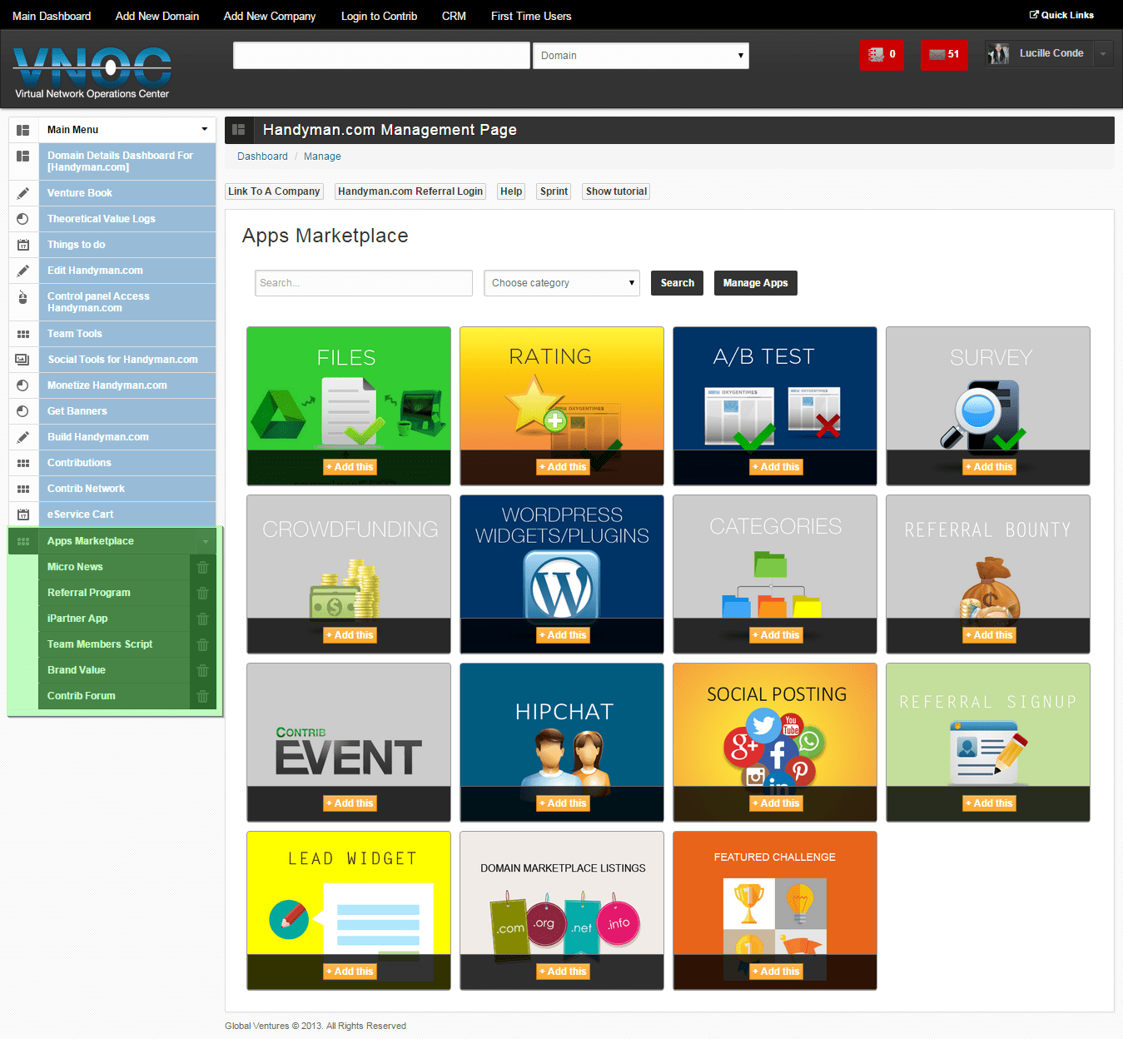The image size is (1123, 1039).
Task: Click the pencil icon beside Venture Book
Action: pyautogui.click(x=23, y=193)
